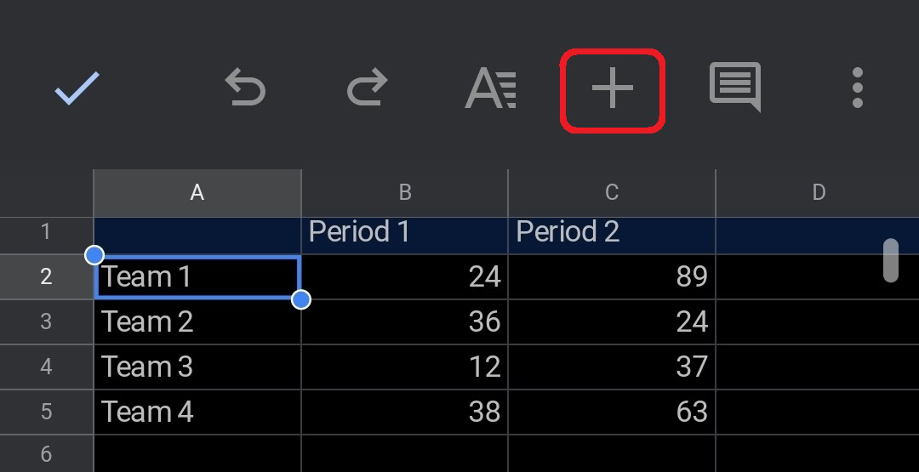Click the Period 2 header cell
The width and height of the screenshot is (919, 472).
(612, 232)
